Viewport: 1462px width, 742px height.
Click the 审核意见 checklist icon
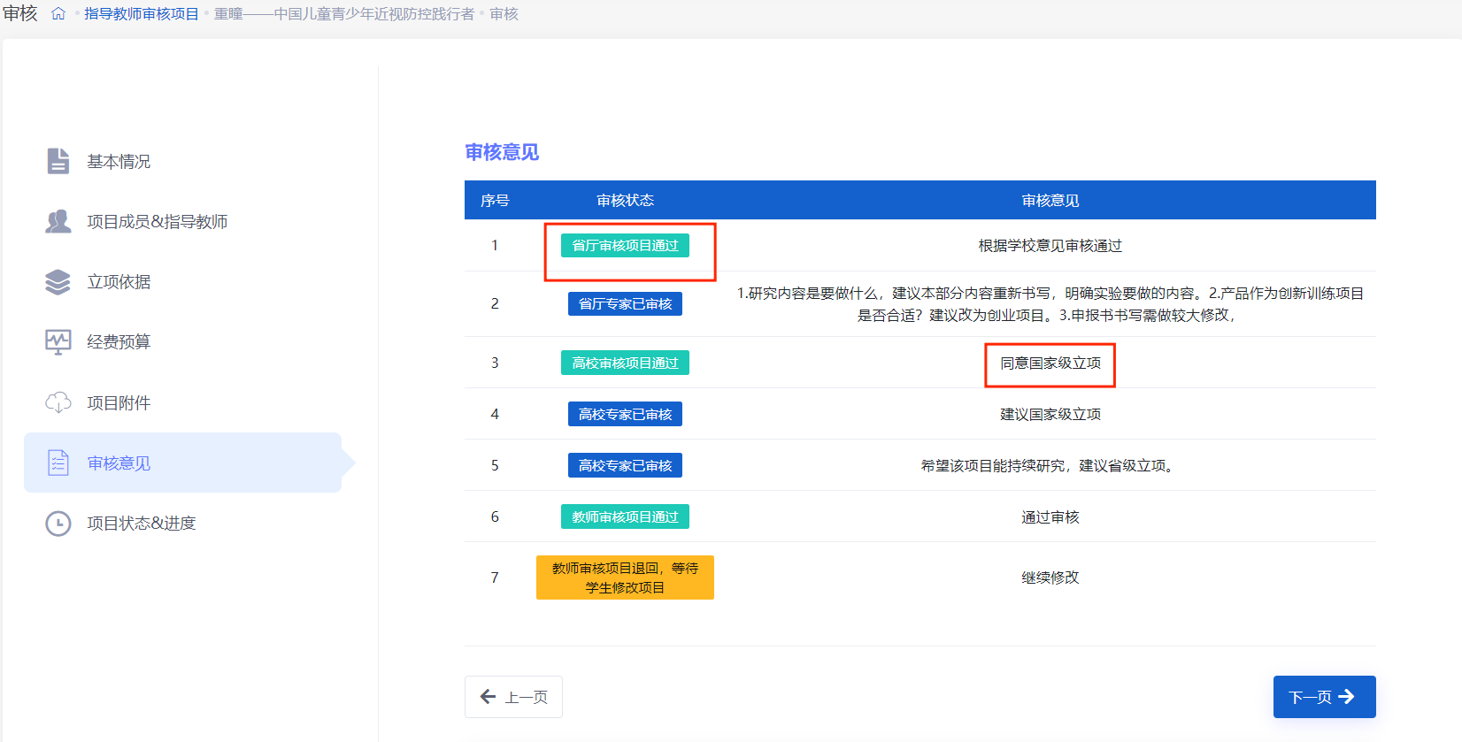click(x=58, y=463)
